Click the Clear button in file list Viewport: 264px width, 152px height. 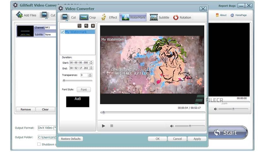[x=45, y=110]
